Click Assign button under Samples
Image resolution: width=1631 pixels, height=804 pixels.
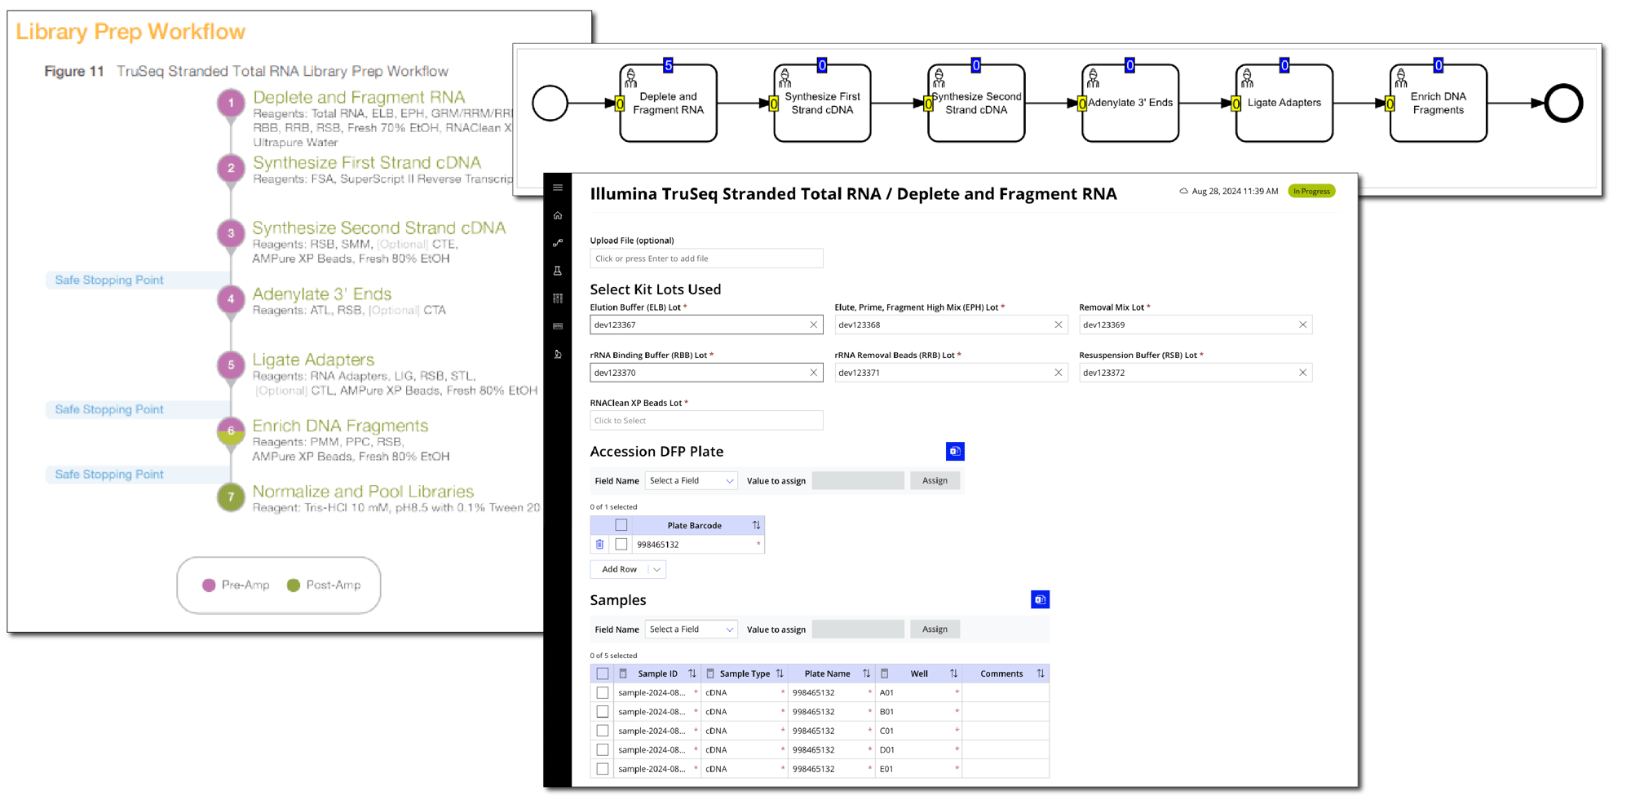[935, 630]
